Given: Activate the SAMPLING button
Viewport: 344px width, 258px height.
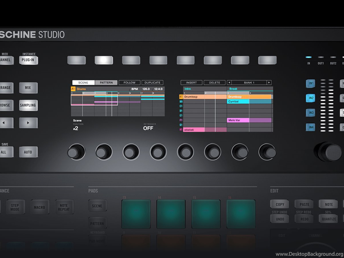Looking at the screenshot, I should (28, 105).
